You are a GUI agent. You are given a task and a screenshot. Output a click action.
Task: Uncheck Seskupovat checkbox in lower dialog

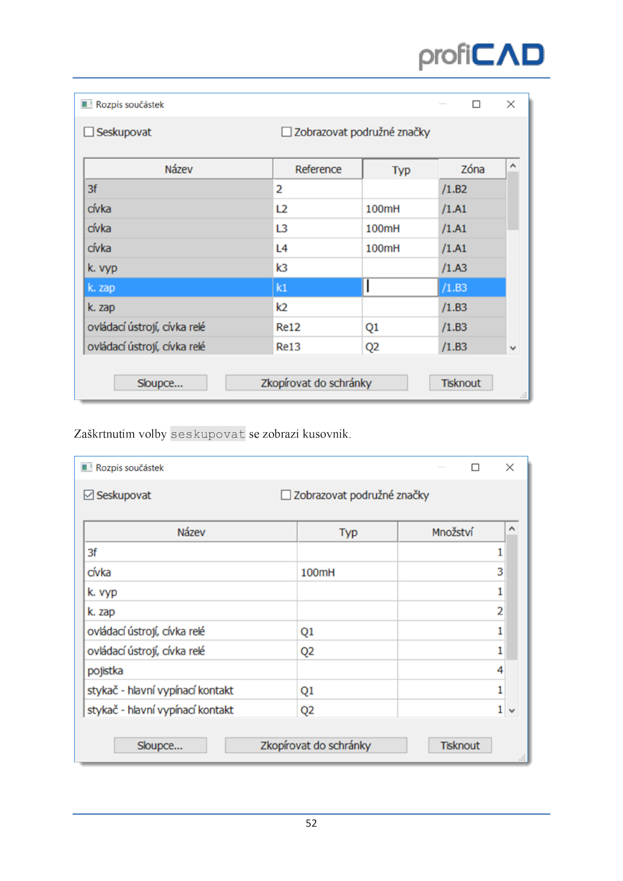[x=89, y=495]
